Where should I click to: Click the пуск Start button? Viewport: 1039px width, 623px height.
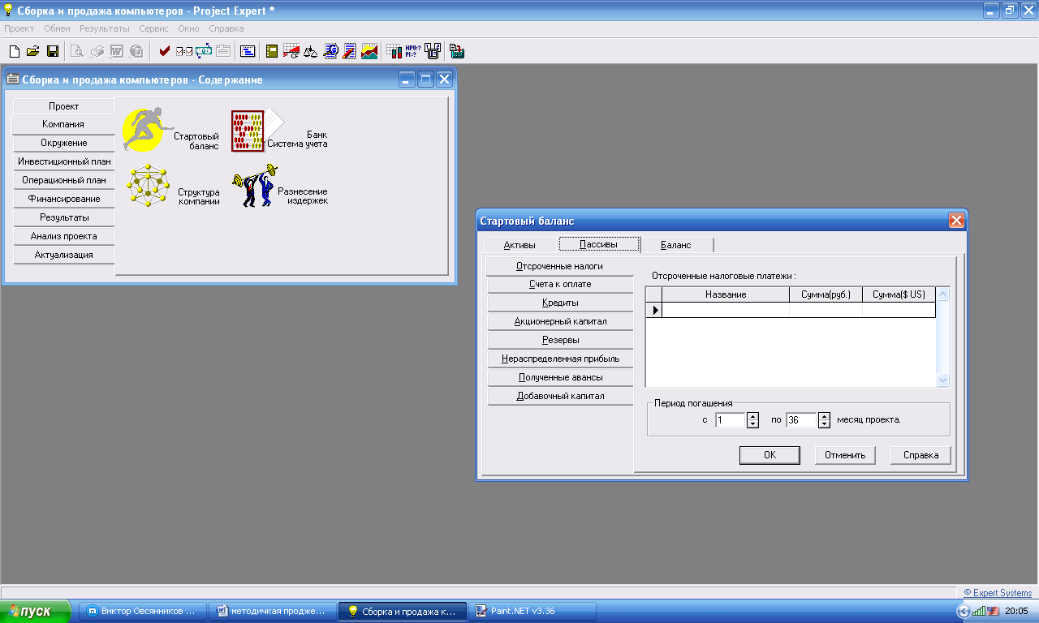pyautogui.click(x=37, y=611)
